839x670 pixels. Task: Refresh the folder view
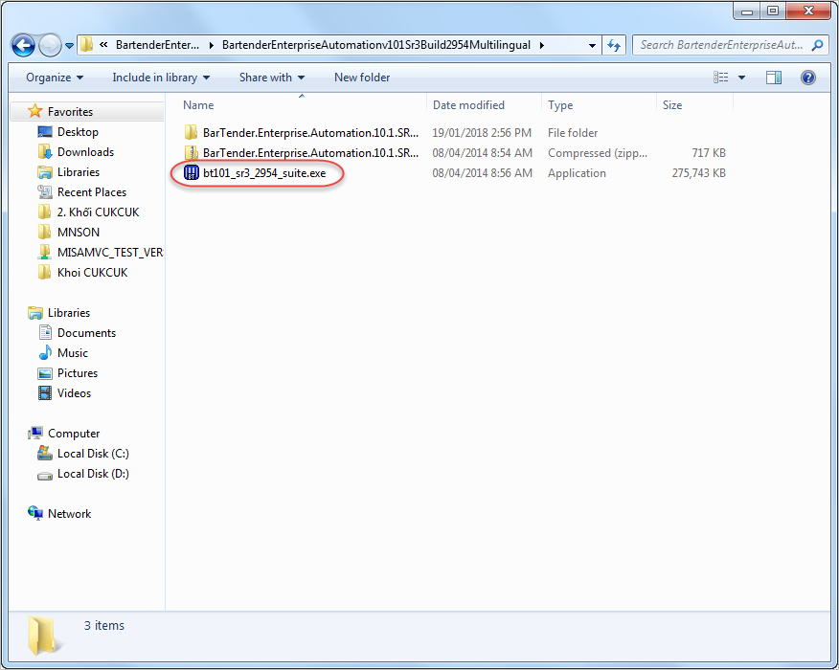(614, 45)
